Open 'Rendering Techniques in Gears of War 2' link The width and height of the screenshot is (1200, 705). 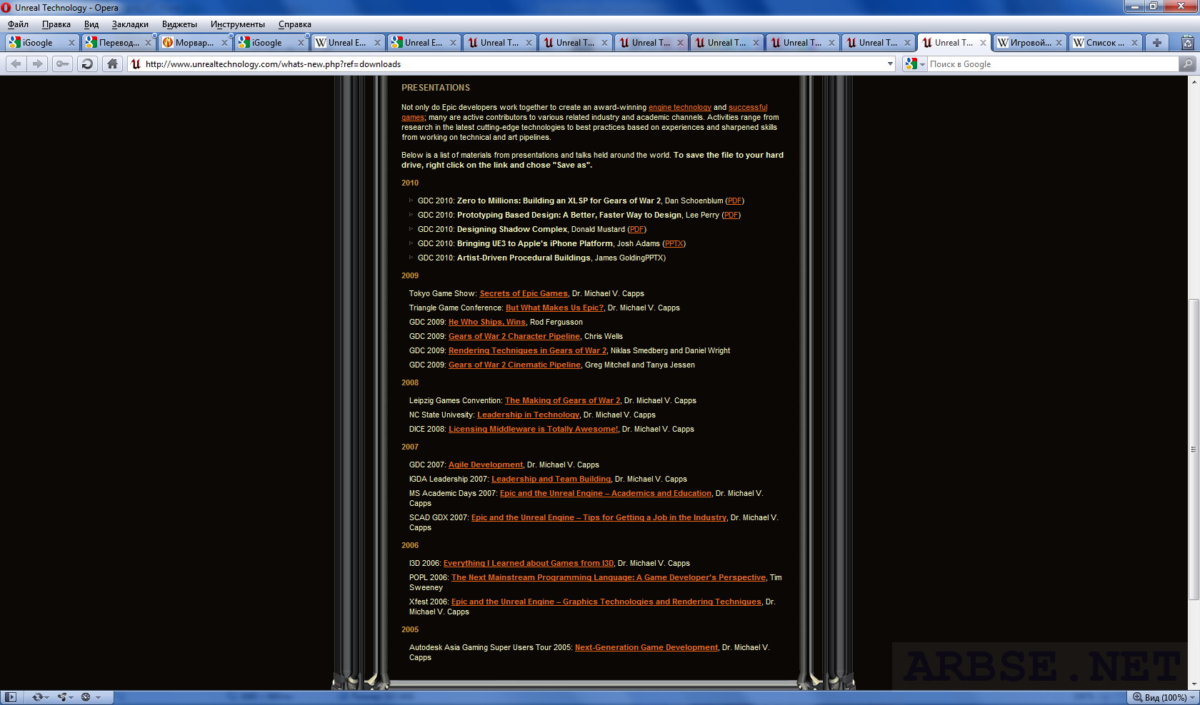[x=527, y=350]
